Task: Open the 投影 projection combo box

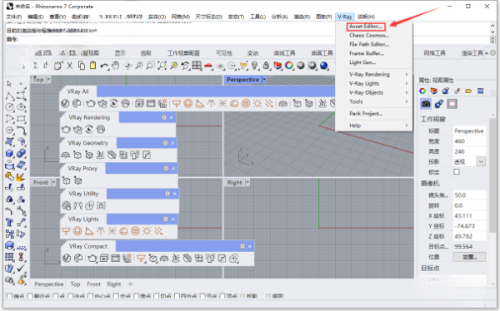Action: click(469, 161)
